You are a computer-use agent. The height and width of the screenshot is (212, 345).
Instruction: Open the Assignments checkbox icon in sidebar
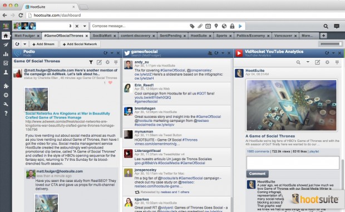click(x=6, y=63)
